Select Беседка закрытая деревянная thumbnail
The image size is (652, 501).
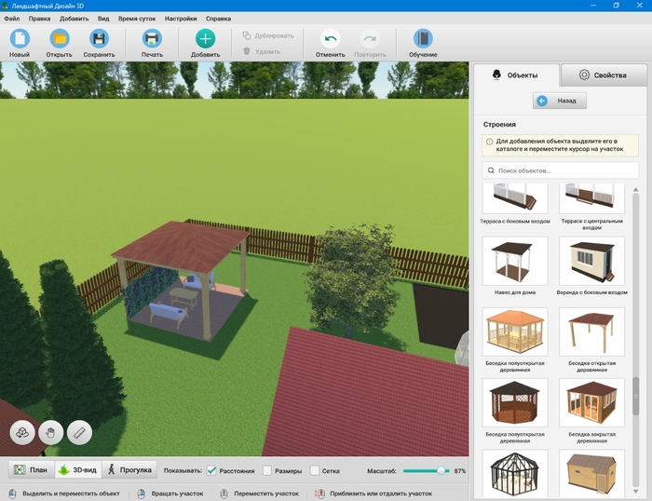[x=591, y=402]
